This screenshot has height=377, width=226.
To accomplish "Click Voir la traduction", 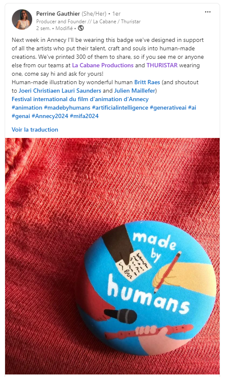I will [x=35, y=129].
